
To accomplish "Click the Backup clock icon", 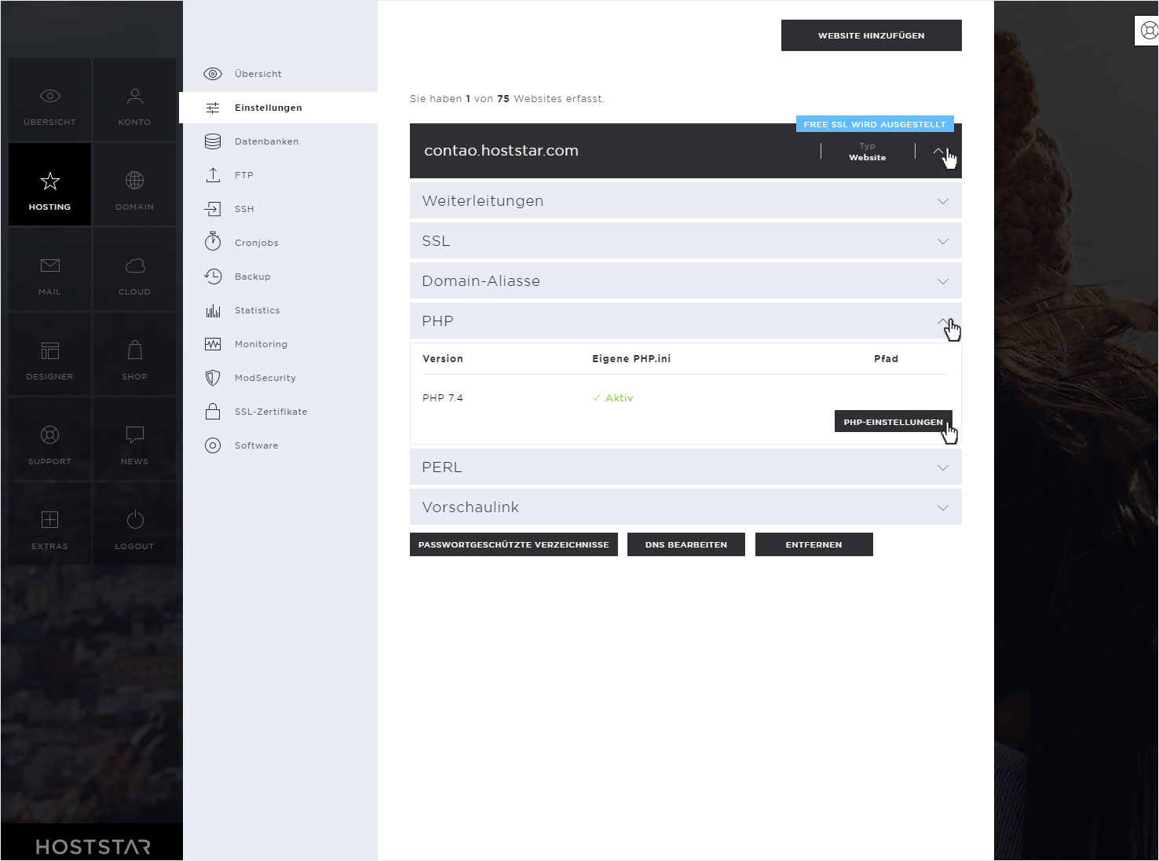I will (213, 277).
